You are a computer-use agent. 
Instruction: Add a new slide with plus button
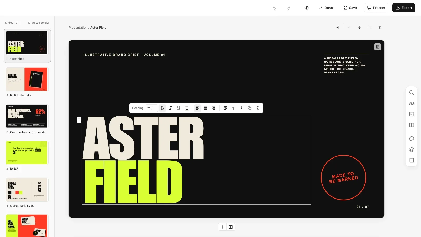point(222,227)
